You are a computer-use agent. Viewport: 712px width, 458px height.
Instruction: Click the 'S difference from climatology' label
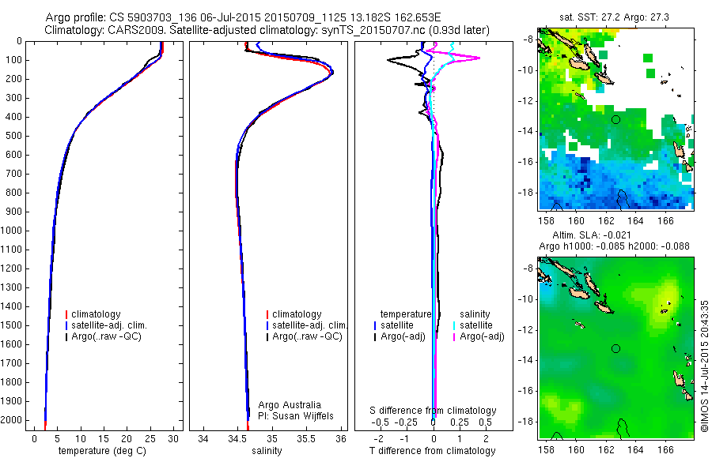(x=433, y=411)
